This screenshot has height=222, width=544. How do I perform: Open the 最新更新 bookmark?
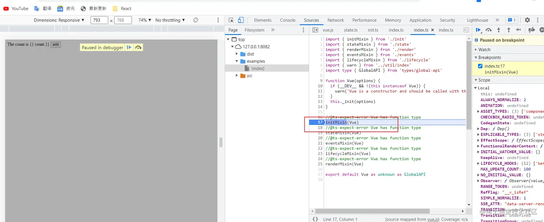pyautogui.click(x=94, y=8)
